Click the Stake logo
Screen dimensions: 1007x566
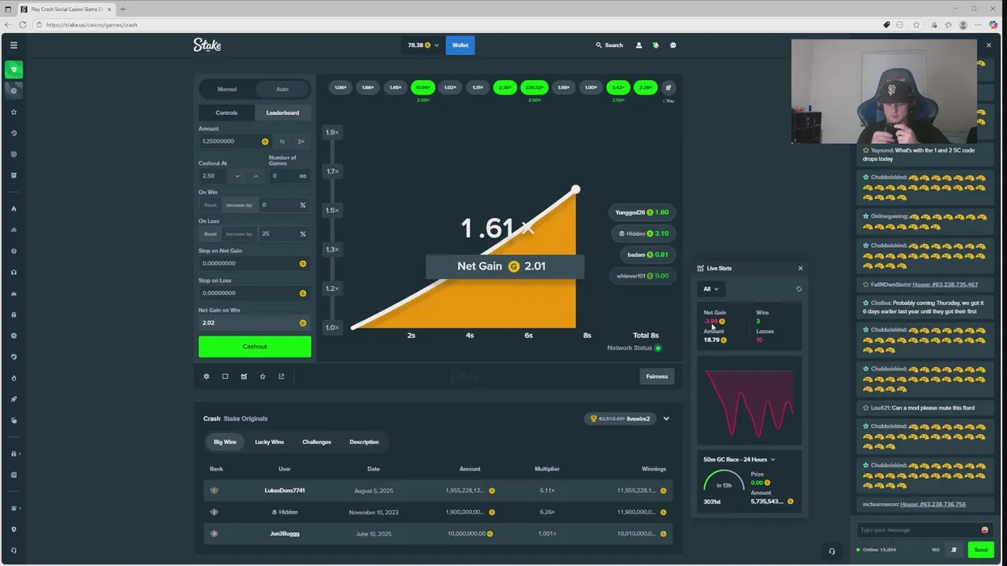(208, 45)
